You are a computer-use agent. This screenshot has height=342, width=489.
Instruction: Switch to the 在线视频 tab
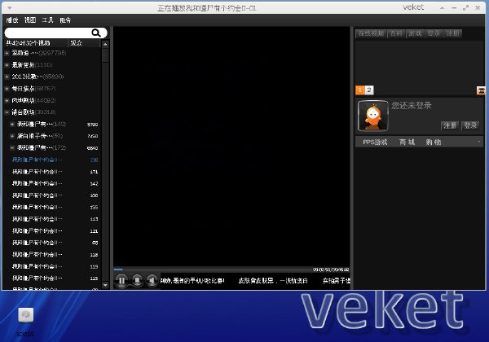pyautogui.click(x=371, y=33)
